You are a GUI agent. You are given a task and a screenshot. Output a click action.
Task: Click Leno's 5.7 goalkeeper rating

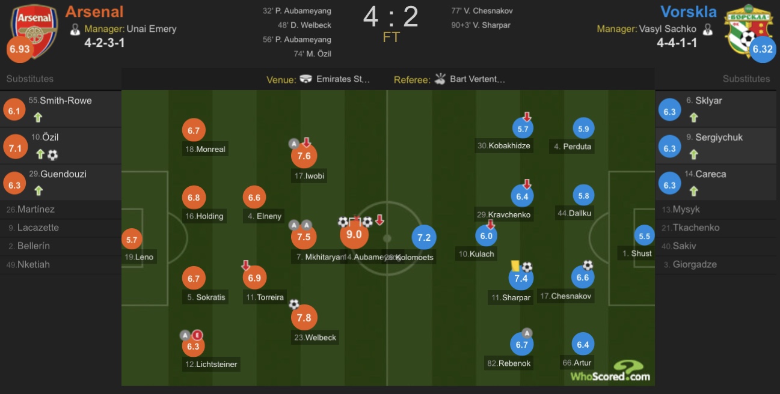[x=132, y=240]
